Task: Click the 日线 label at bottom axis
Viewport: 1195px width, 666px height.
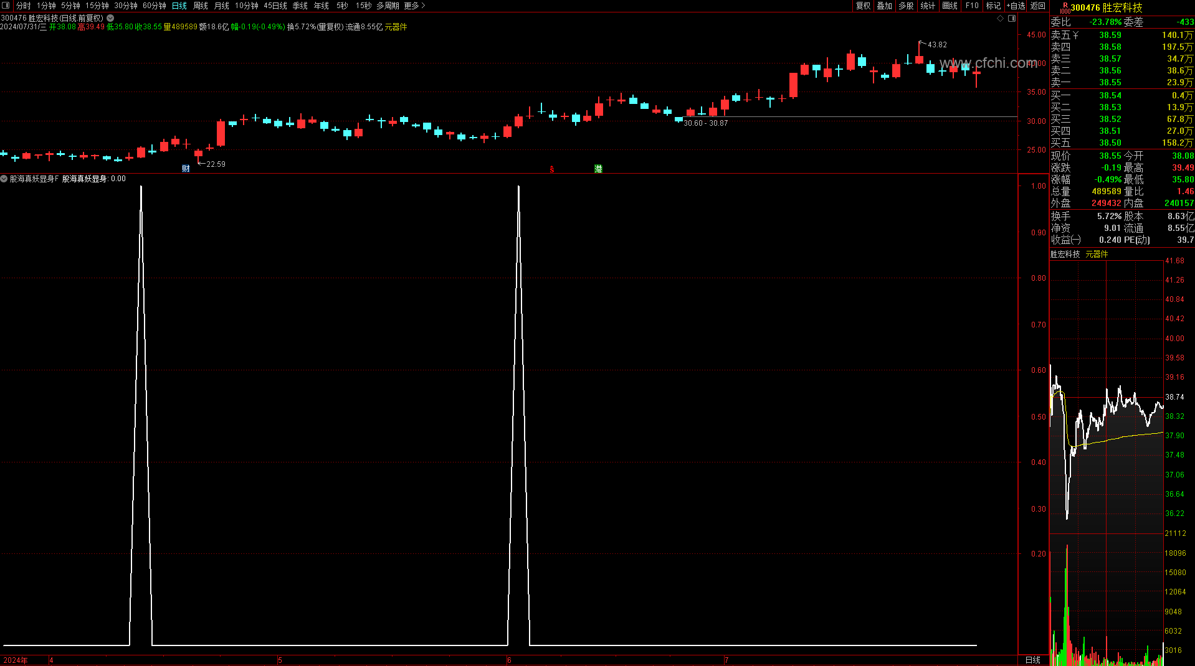Action: click(1032, 660)
